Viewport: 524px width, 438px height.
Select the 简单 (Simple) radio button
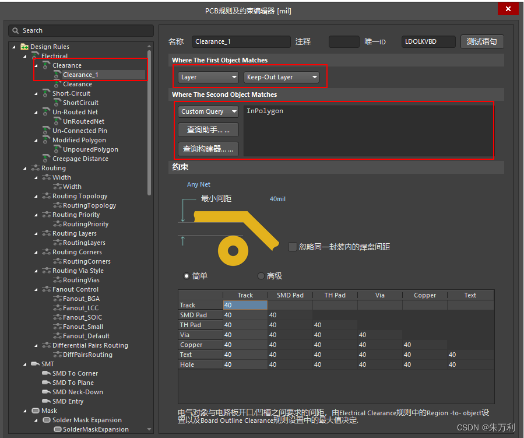click(x=187, y=276)
